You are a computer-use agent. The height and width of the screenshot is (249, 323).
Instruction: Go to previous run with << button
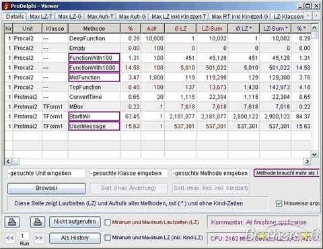10,238
